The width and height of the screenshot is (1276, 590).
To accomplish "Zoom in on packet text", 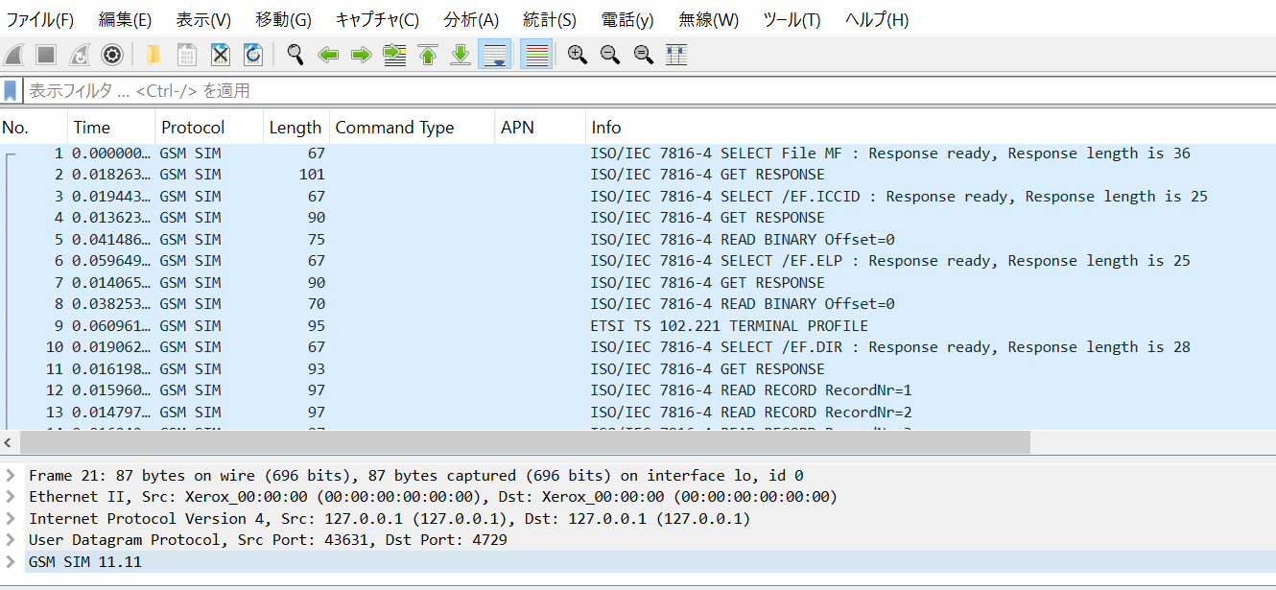I will [577, 56].
